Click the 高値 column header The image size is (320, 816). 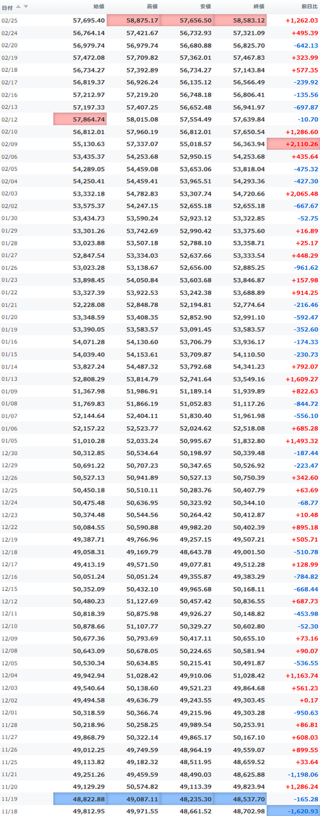pyautogui.click(x=152, y=6)
